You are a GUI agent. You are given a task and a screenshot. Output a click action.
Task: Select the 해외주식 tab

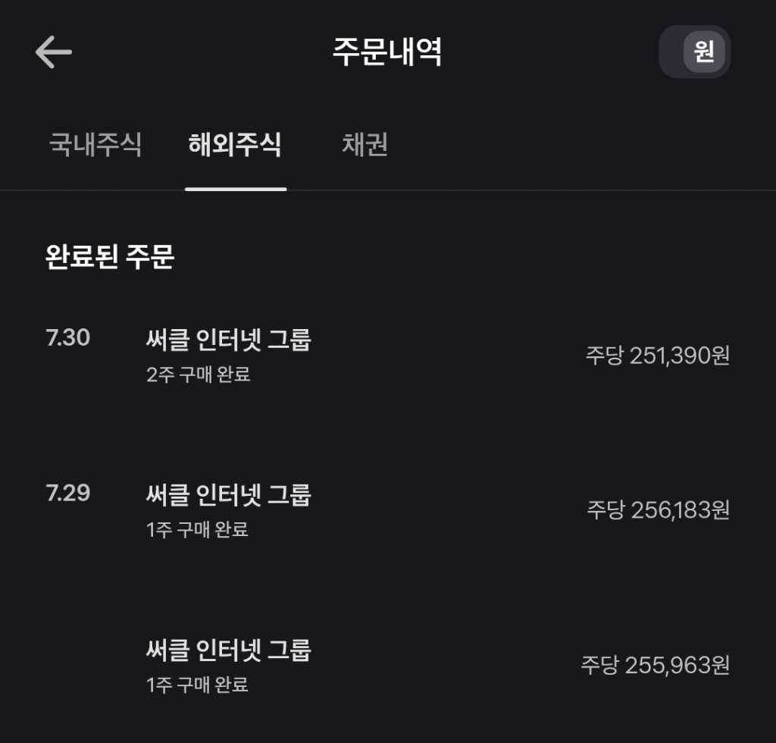click(x=235, y=145)
